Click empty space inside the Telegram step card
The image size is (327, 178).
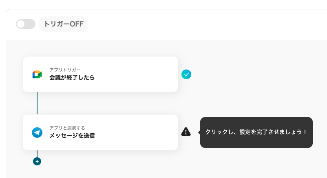(139, 132)
